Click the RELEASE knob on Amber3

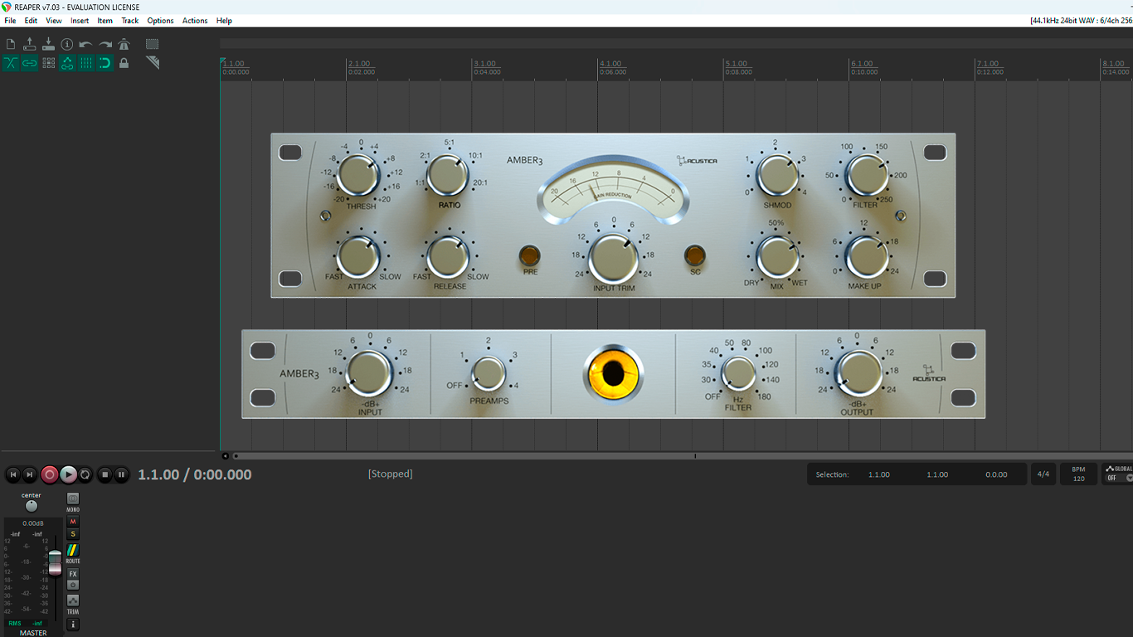[x=448, y=256]
